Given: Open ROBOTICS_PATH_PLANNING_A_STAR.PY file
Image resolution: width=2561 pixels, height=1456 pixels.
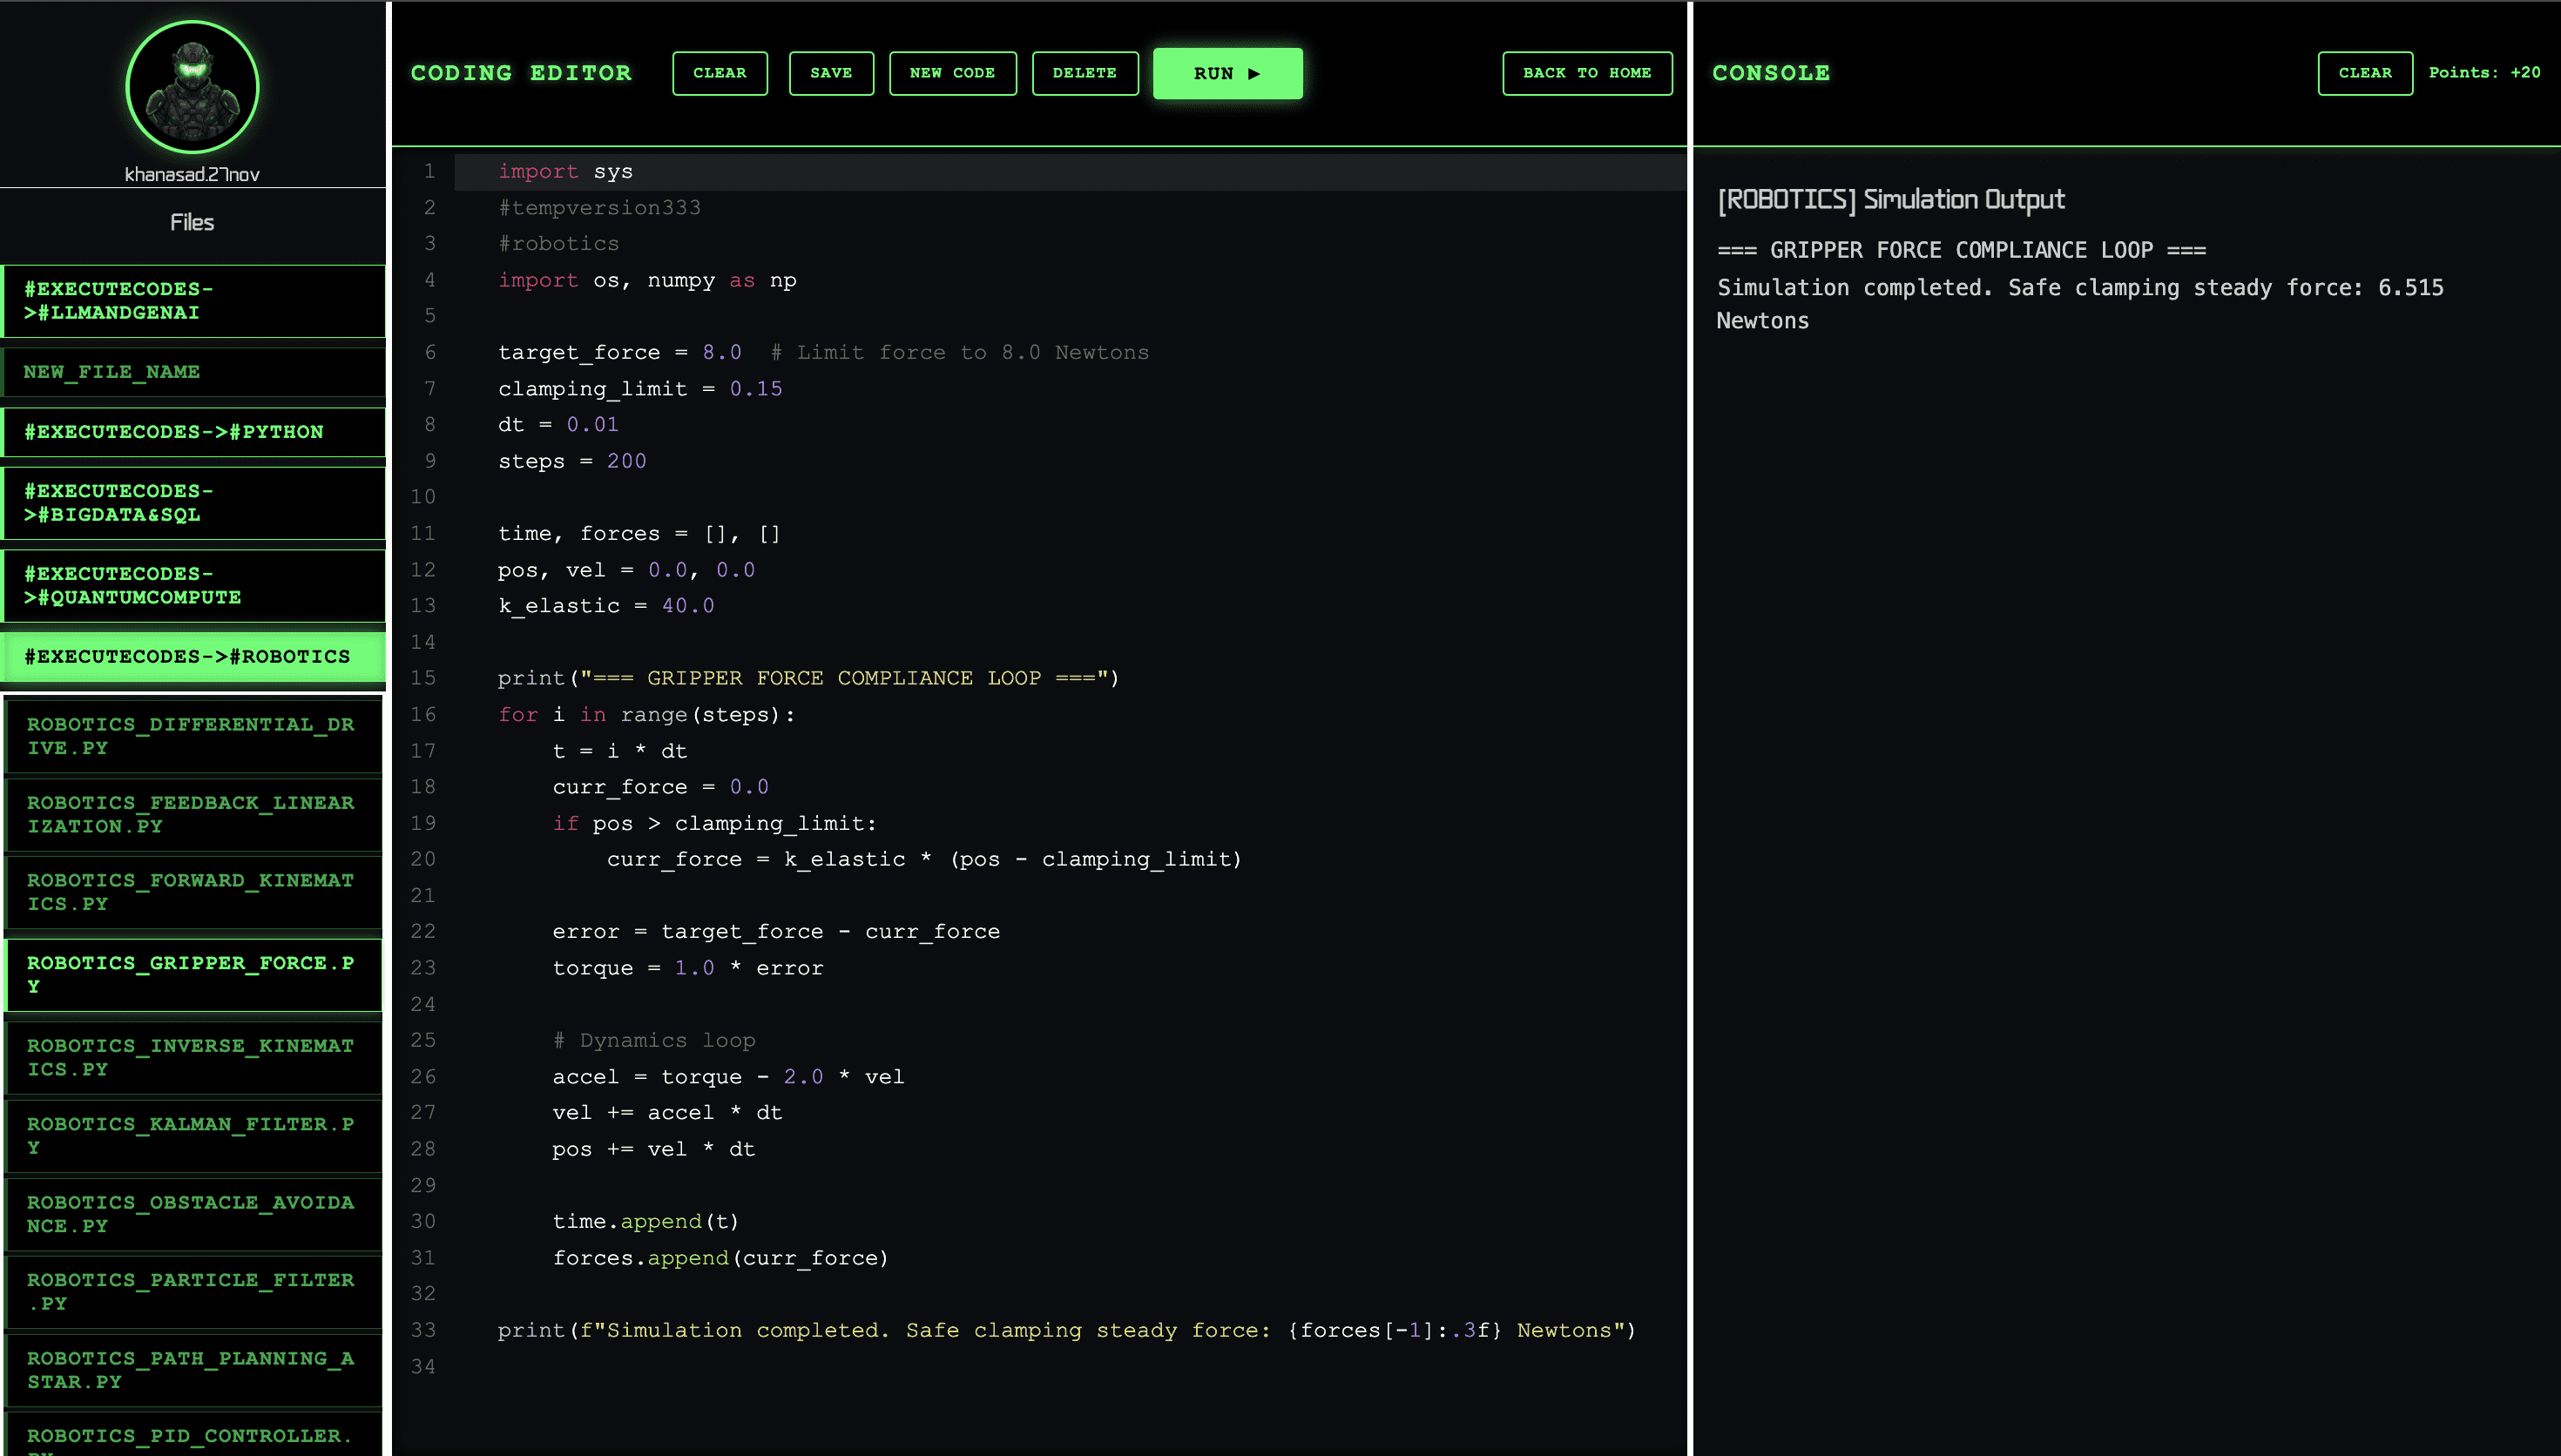Looking at the screenshot, I should point(194,1370).
